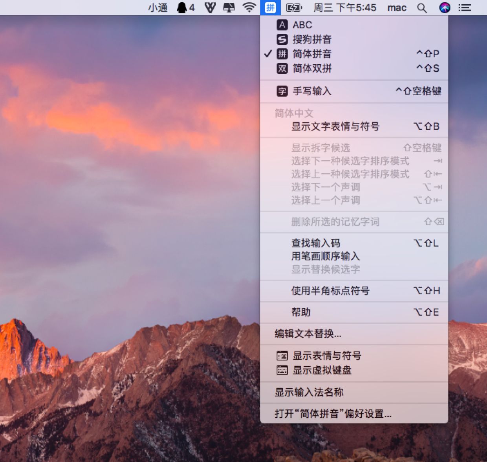Open the display mirroring menu bar icon
Image resolution: width=487 pixels, height=462 pixels.
pyautogui.click(x=229, y=7)
